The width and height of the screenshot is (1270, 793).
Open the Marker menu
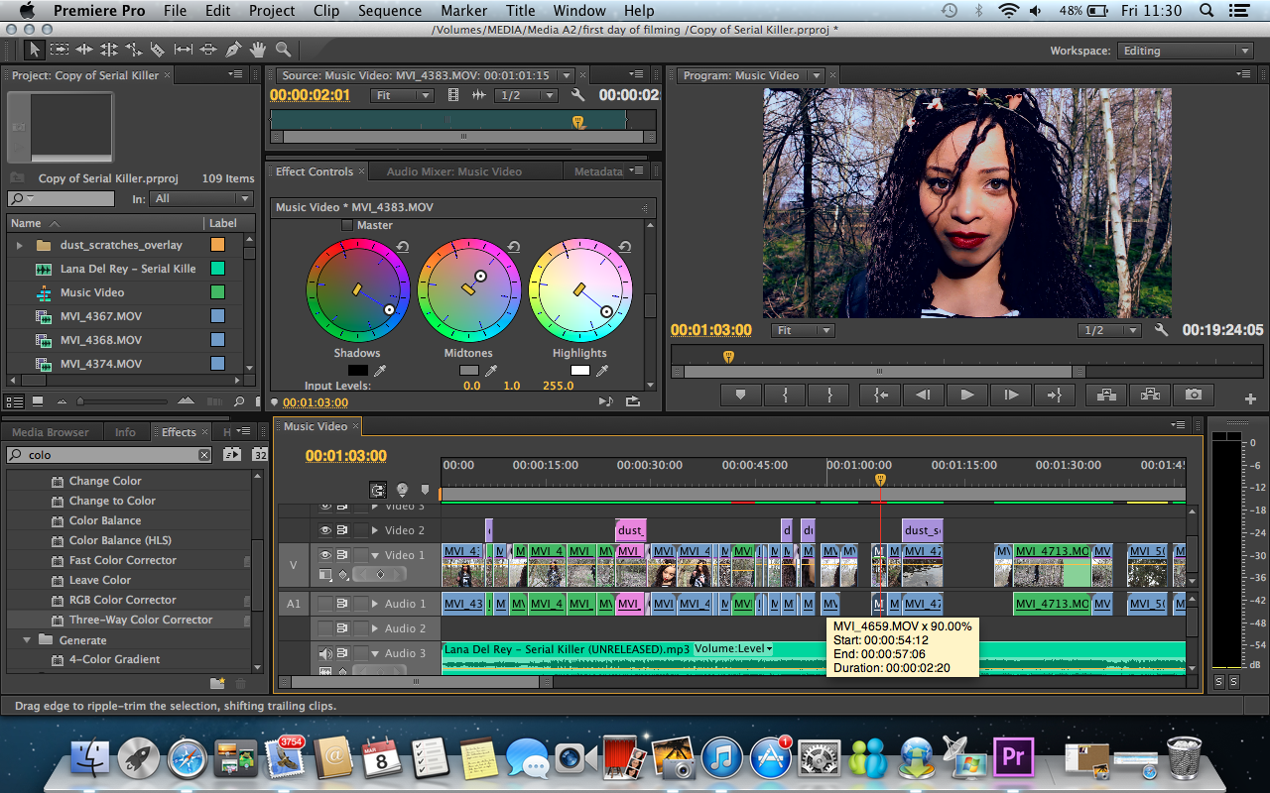pyautogui.click(x=463, y=11)
